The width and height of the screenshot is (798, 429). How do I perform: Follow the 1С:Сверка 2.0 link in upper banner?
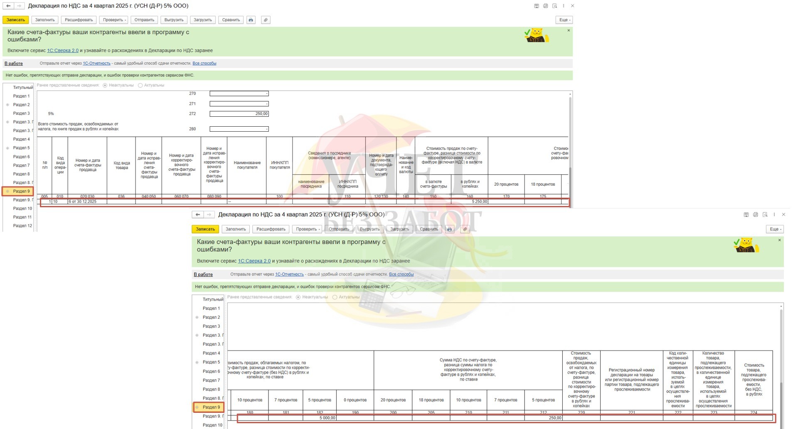coord(63,50)
